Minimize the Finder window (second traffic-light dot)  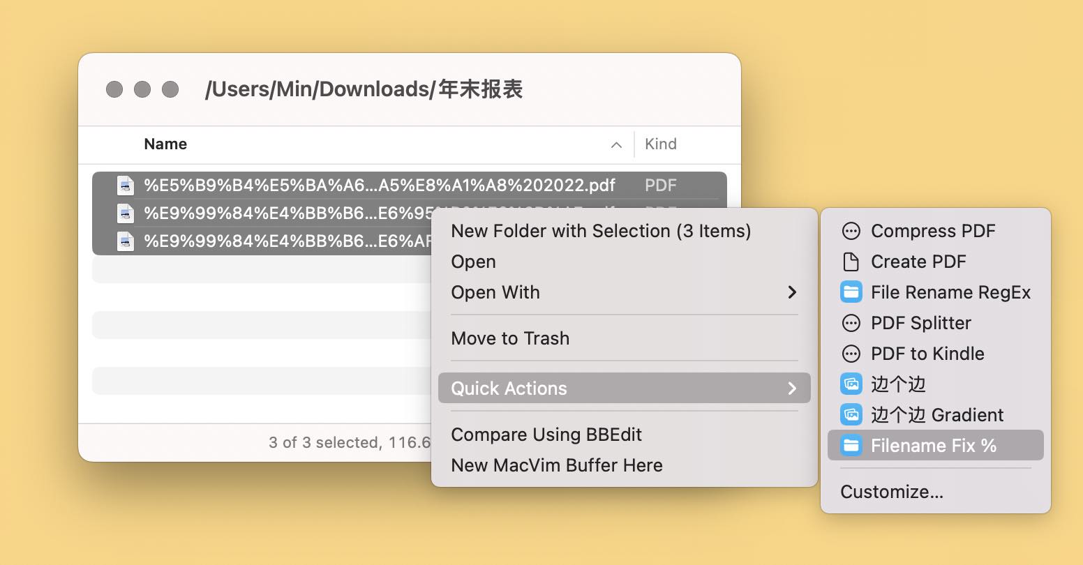click(x=142, y=89)
